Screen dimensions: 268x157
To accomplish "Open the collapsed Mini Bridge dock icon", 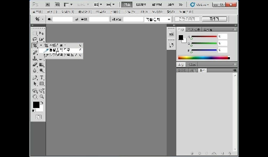I will pyautogui.click(x=171, y=34).
